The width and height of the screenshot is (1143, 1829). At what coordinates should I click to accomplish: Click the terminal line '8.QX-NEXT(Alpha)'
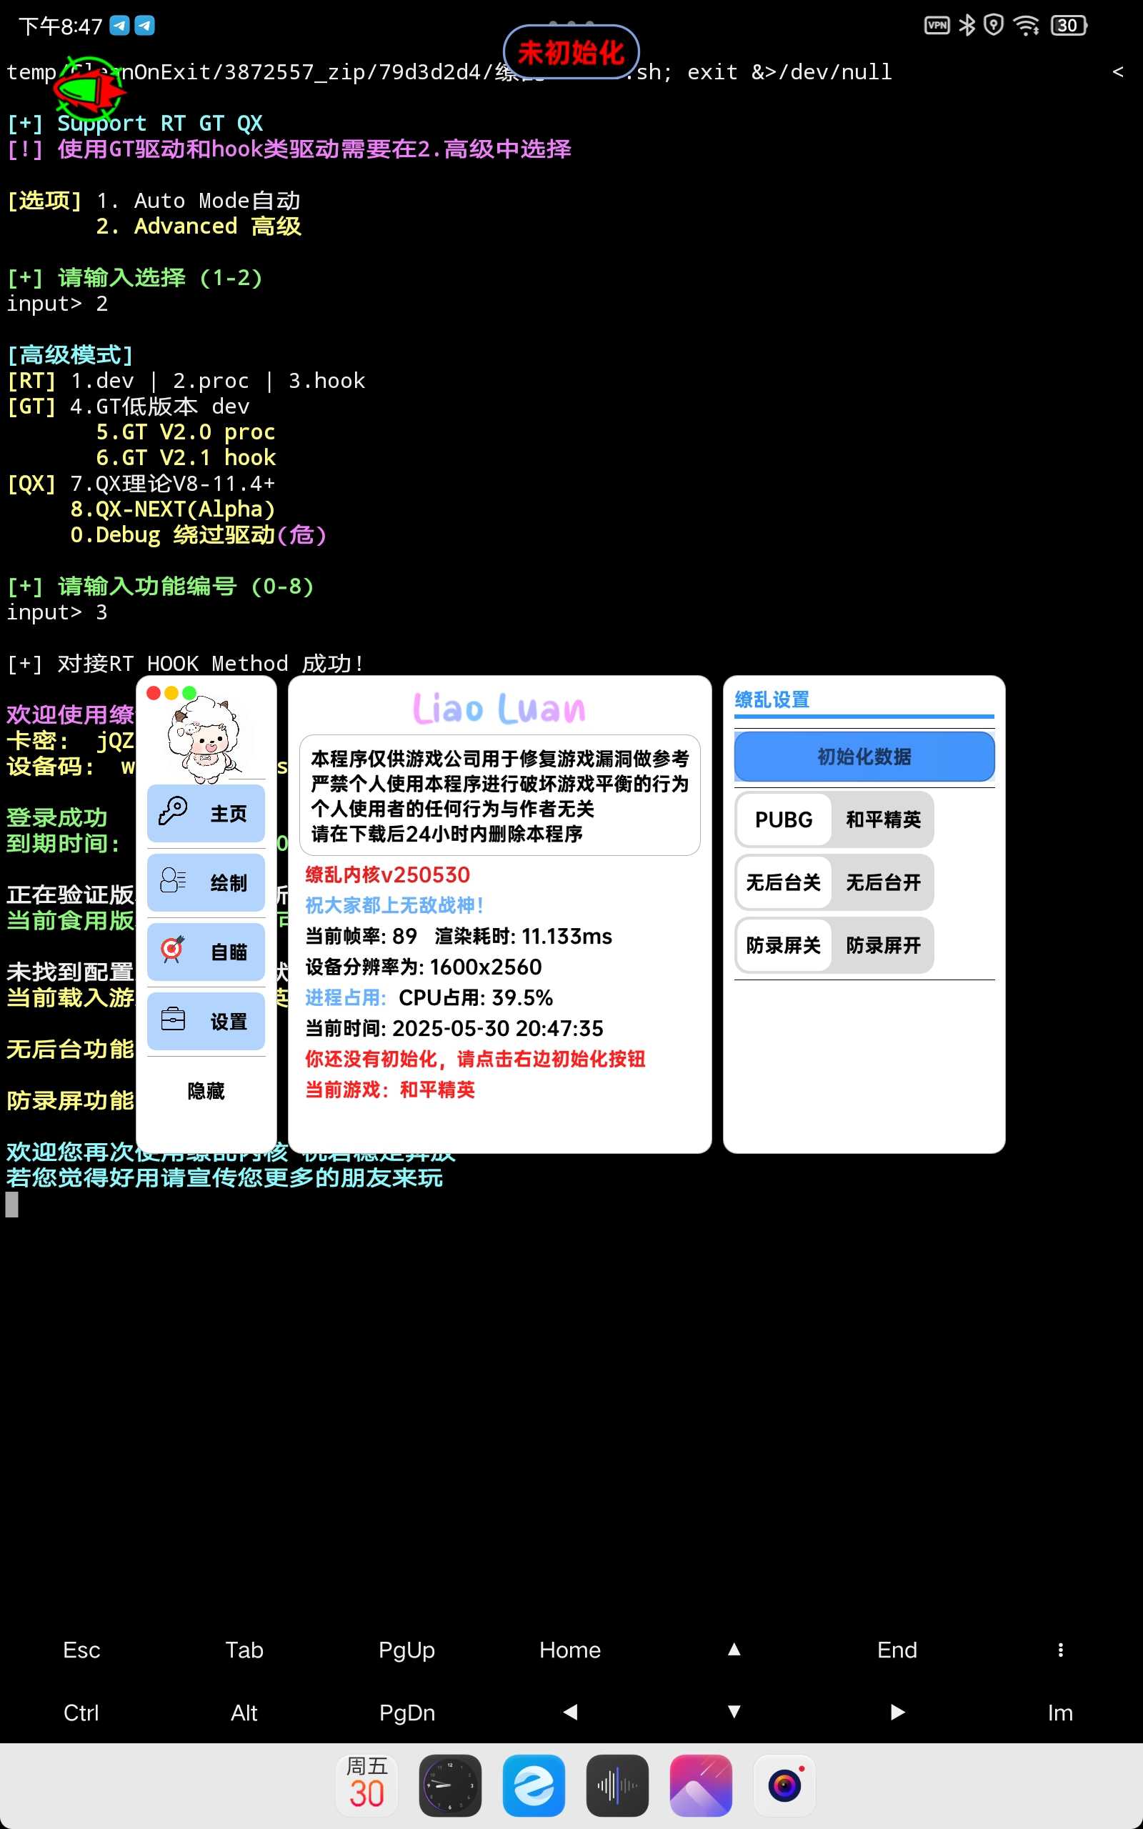pos(172,509)
